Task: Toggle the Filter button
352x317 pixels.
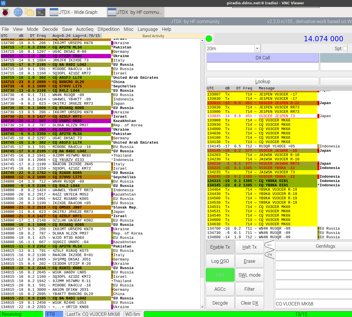Action: click(x=250, y=289)
